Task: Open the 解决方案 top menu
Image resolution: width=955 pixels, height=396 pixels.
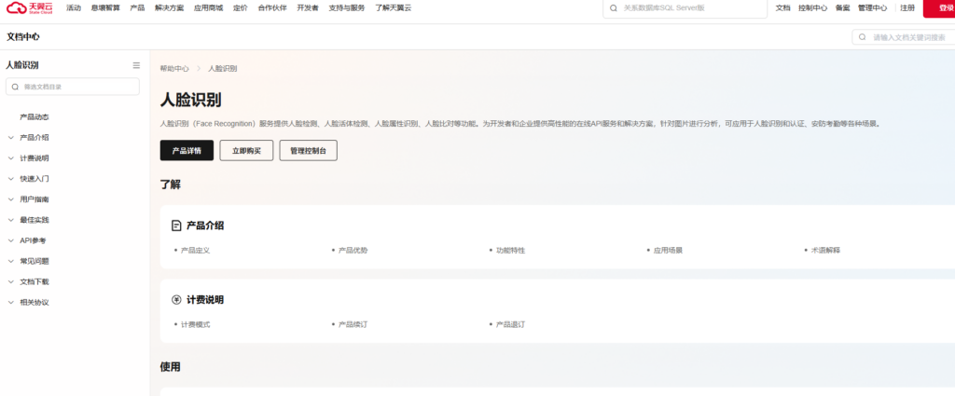Action: 170,8
